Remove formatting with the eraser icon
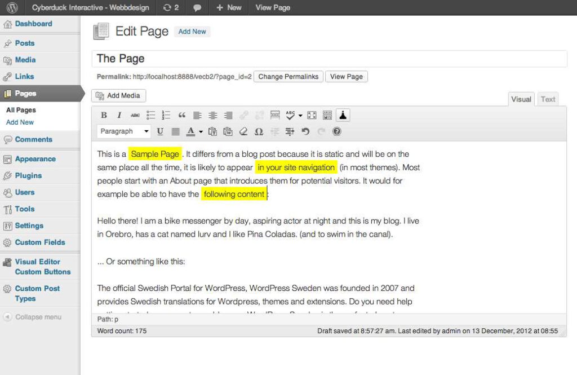 point(243,131)
